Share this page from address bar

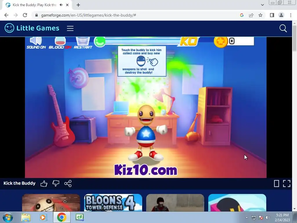tap(251, 15)
